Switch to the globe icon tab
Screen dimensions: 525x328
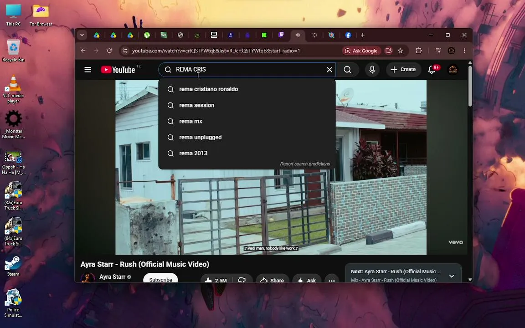coord(180,35)
